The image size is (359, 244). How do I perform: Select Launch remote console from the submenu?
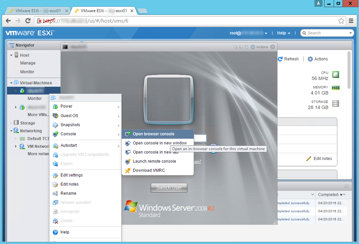click(154, 161)
